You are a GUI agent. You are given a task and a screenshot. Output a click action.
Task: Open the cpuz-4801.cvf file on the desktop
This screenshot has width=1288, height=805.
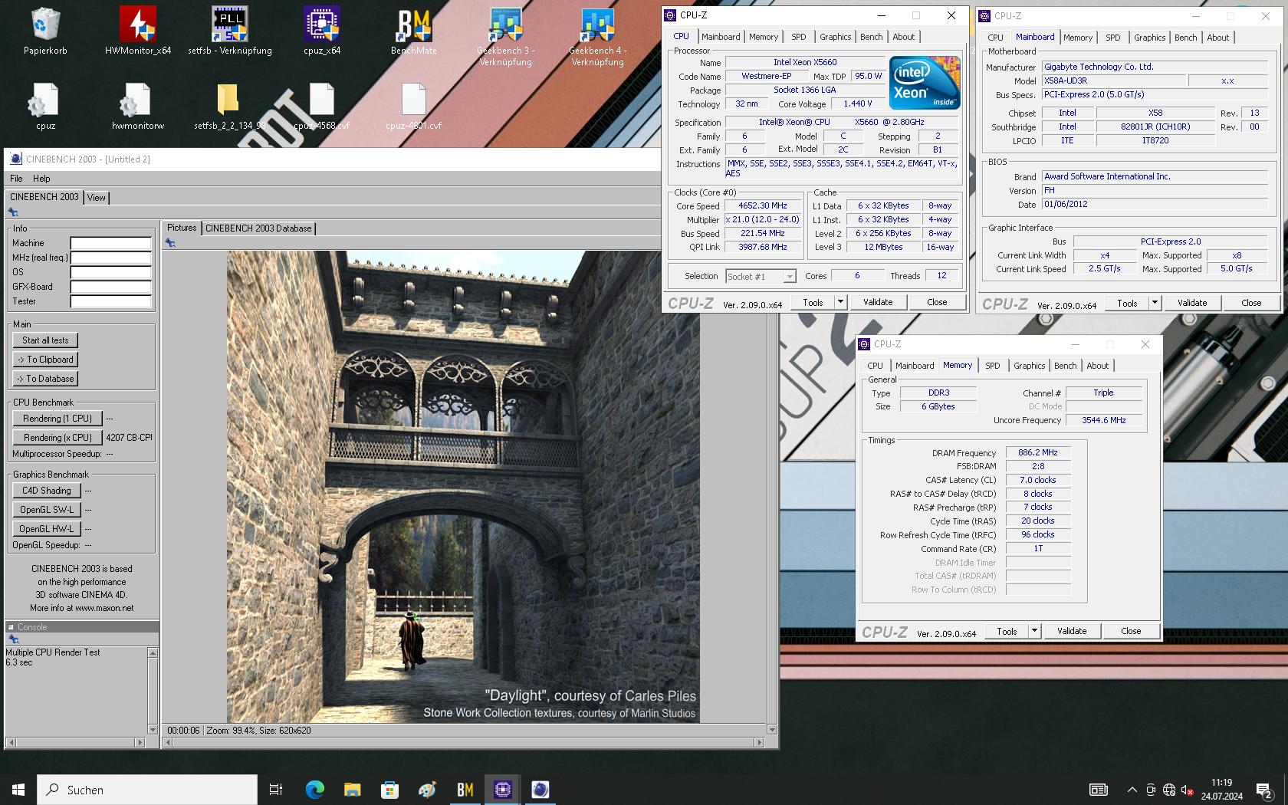[x=414, y=106]
